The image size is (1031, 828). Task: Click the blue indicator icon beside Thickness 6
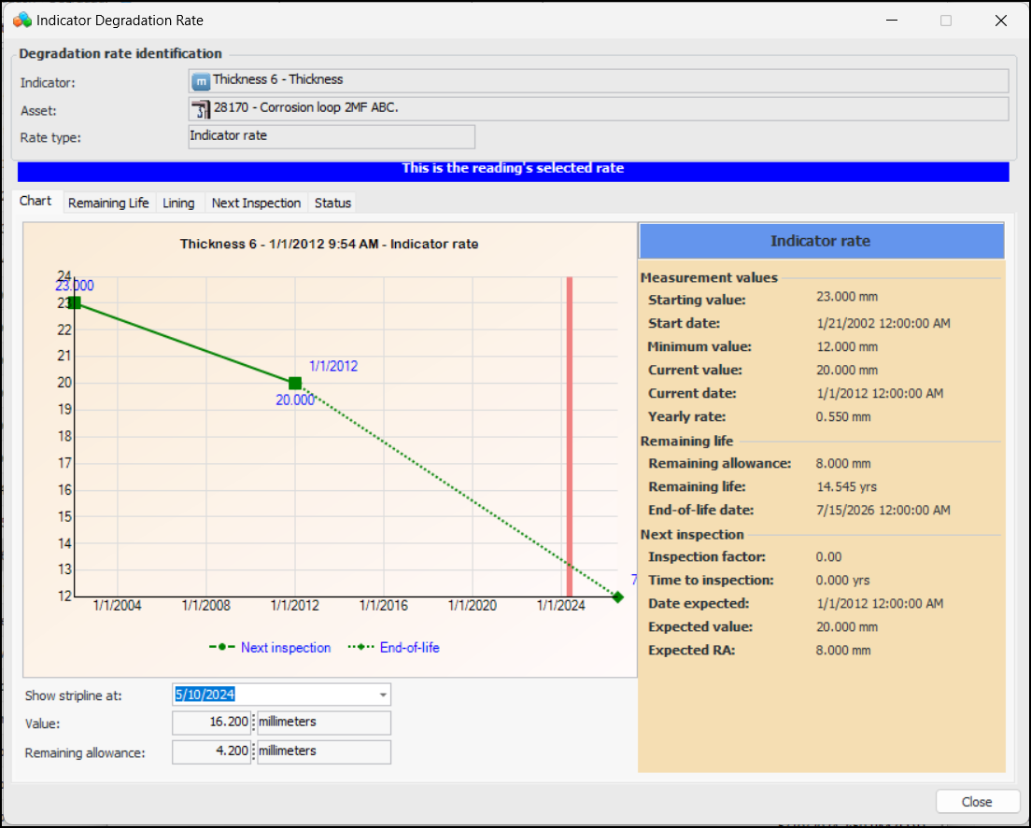[201, 81]
